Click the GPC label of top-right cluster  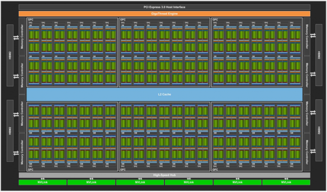click(215, 20)
